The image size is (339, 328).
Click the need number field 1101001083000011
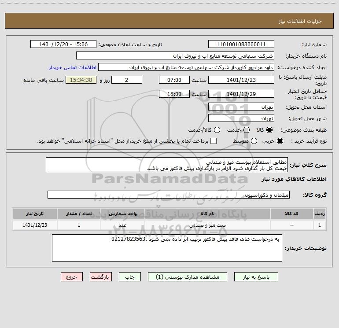[241, 44]
